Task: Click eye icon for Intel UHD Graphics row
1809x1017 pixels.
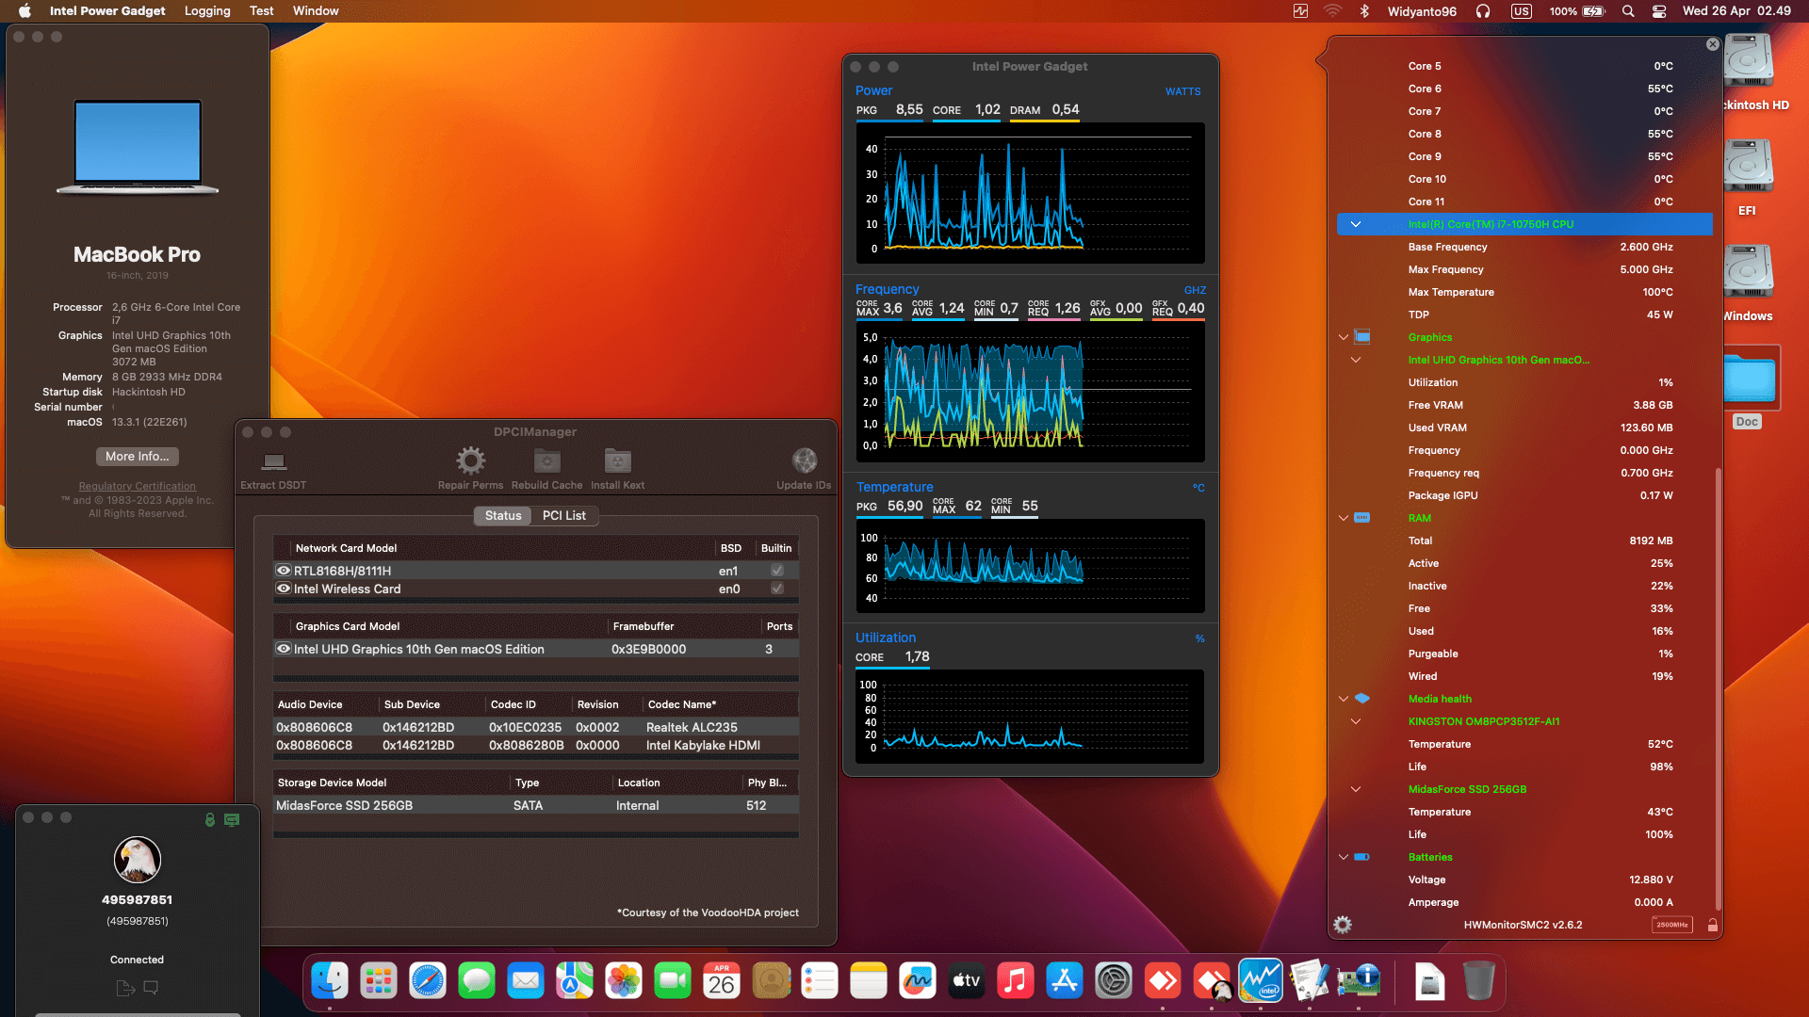Action: click(x=283, y=649)
